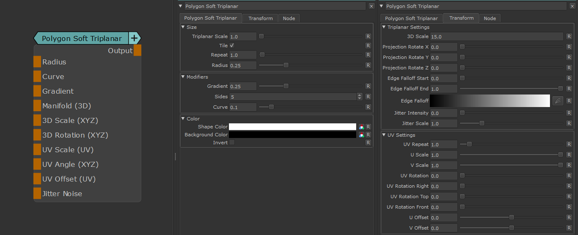The height and width of the screenshot is (235, 578).
Task: Enable the Invert checkbox
Action: tap(232, 143)
